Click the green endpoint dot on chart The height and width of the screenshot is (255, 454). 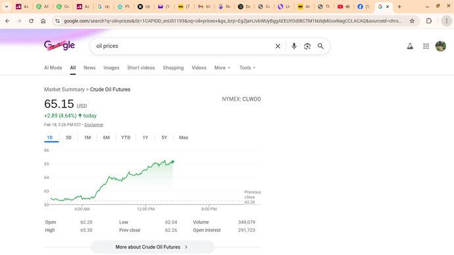(x=173, y=162)
